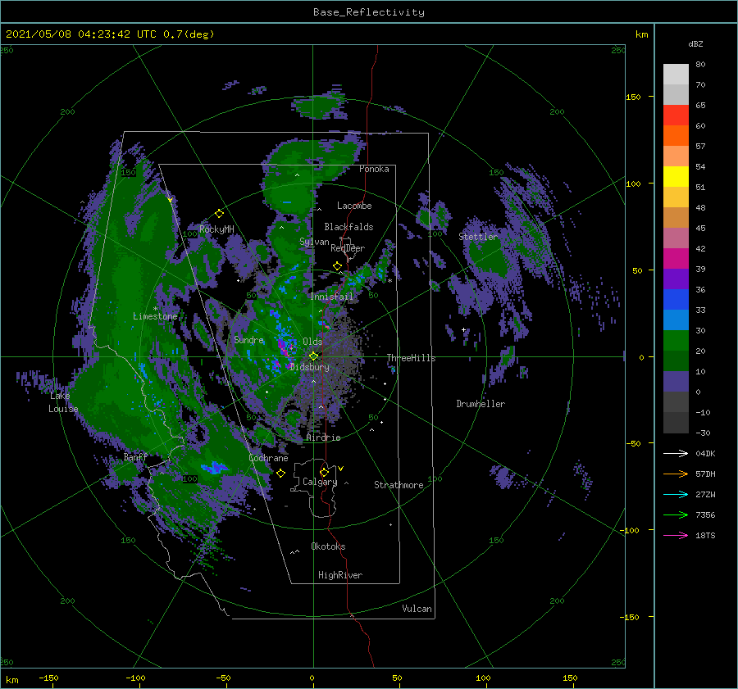This screenshot has height=689, width=738.
Task: Click the white plus marker west of Stettler echoes
Action: [x=463, y=329]
